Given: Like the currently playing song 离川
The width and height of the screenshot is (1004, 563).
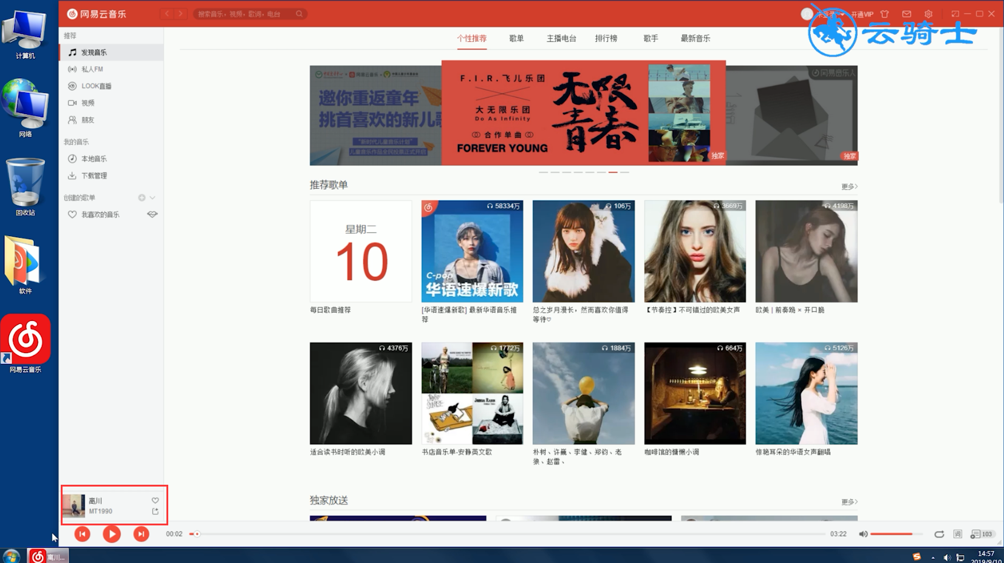Looking at the screenshot, I should 154,500.
